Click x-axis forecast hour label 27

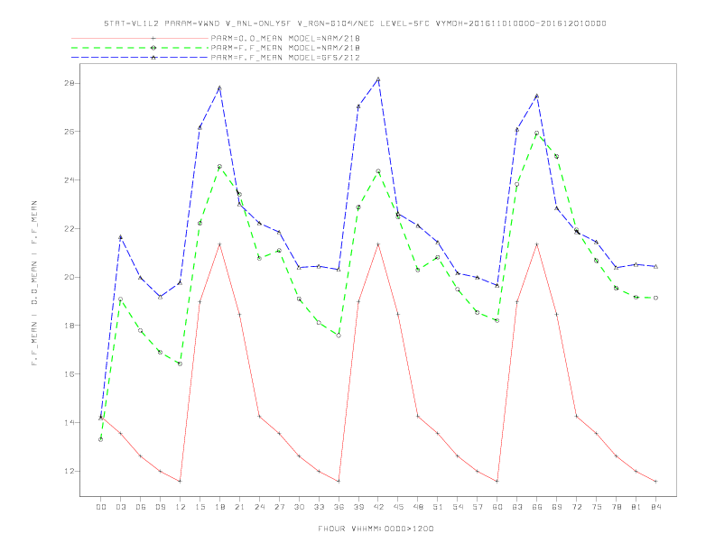coord(280,507)
